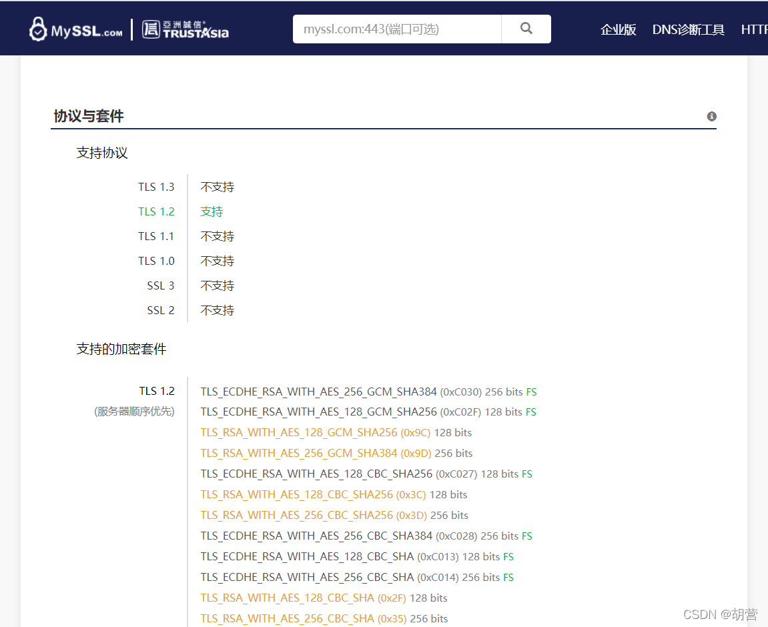Click the 协议与套件 section heading

pyautogui.click(x=89, y=116)
